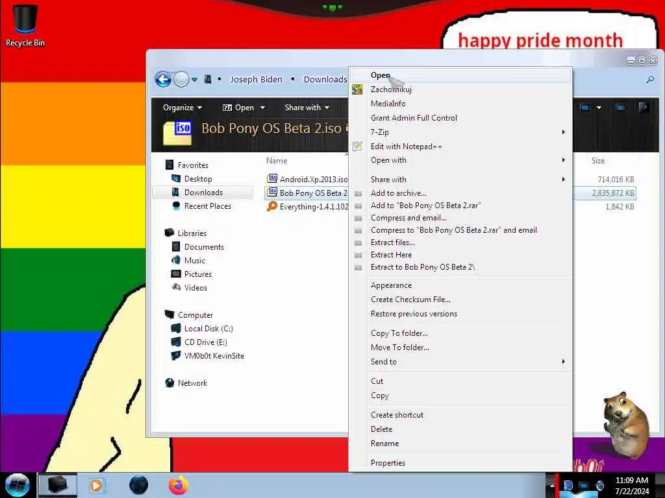Screen dimensions: 665x498
Task: Click the Forward navigation arrow button
Action: click(x=182, y=79)
